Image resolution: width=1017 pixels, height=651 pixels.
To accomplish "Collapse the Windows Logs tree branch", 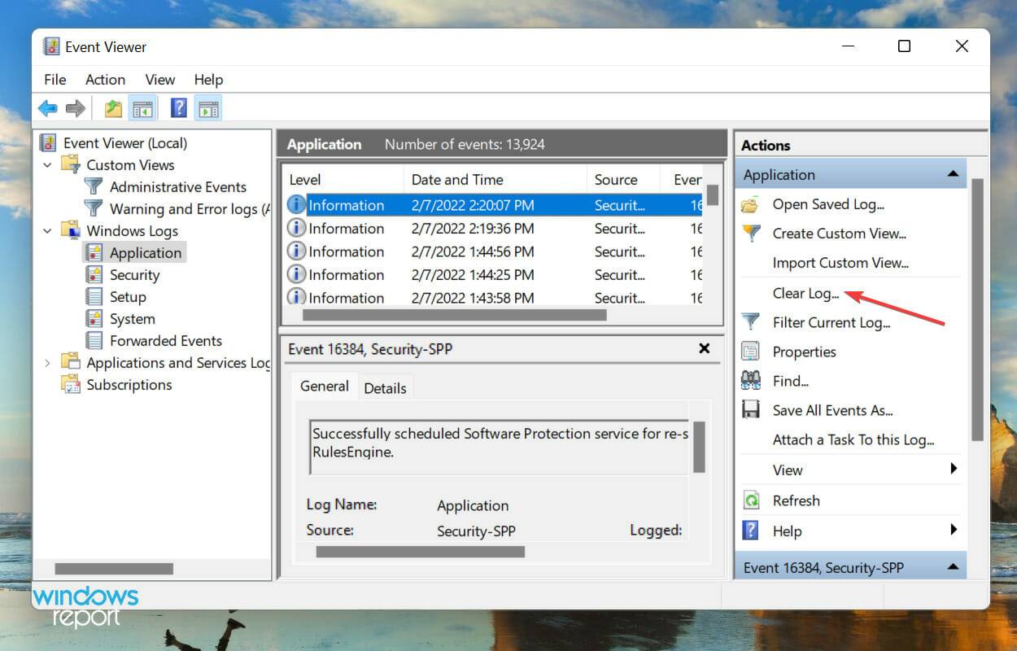I will [47, 230].
